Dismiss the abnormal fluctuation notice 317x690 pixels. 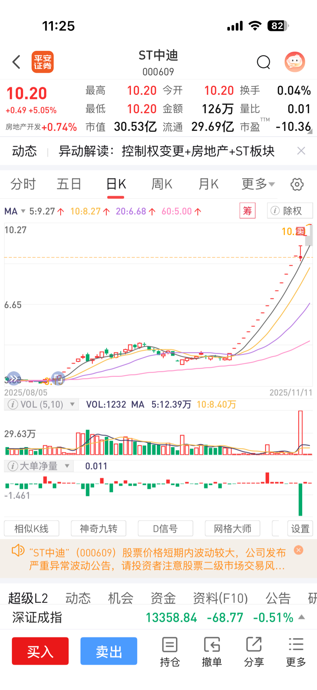pyautogui.click(x=299, y=550)
